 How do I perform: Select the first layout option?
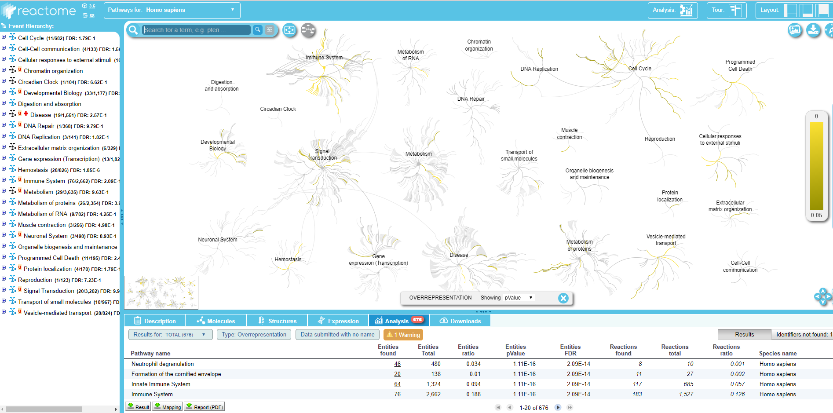pos(790,10)
